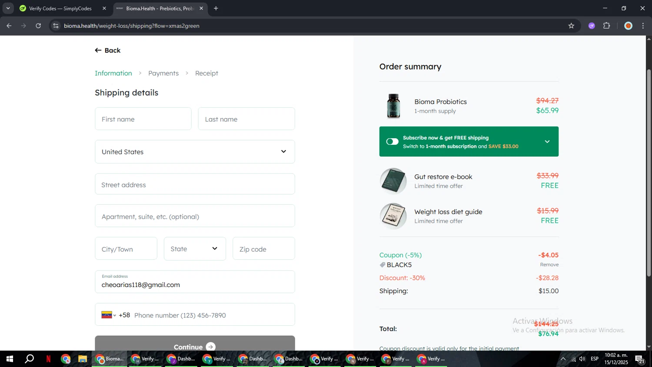652x367 pixels.
Task: Click the Email address field
Action: tap(195, 282)
